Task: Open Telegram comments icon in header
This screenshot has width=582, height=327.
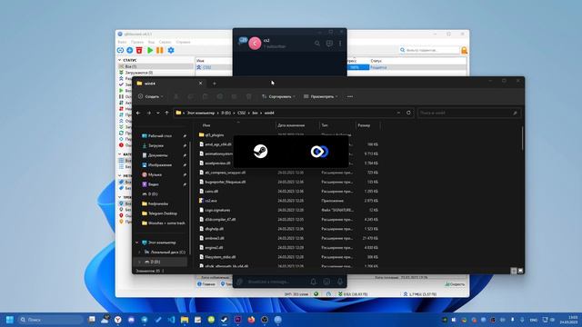Action: point(329,44)
